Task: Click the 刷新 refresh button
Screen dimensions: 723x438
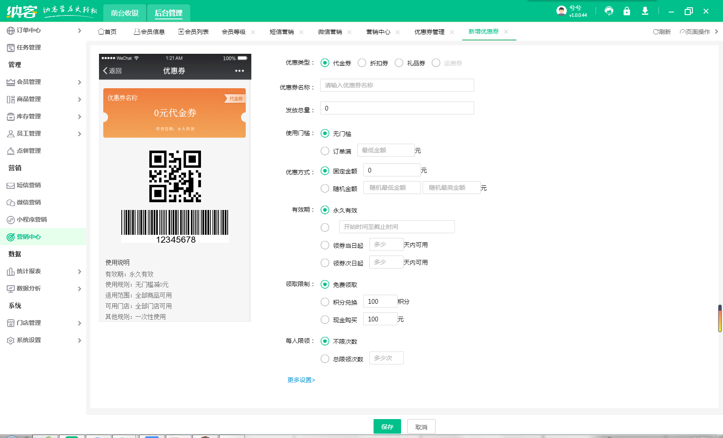Action: click(x=662, y=32)
